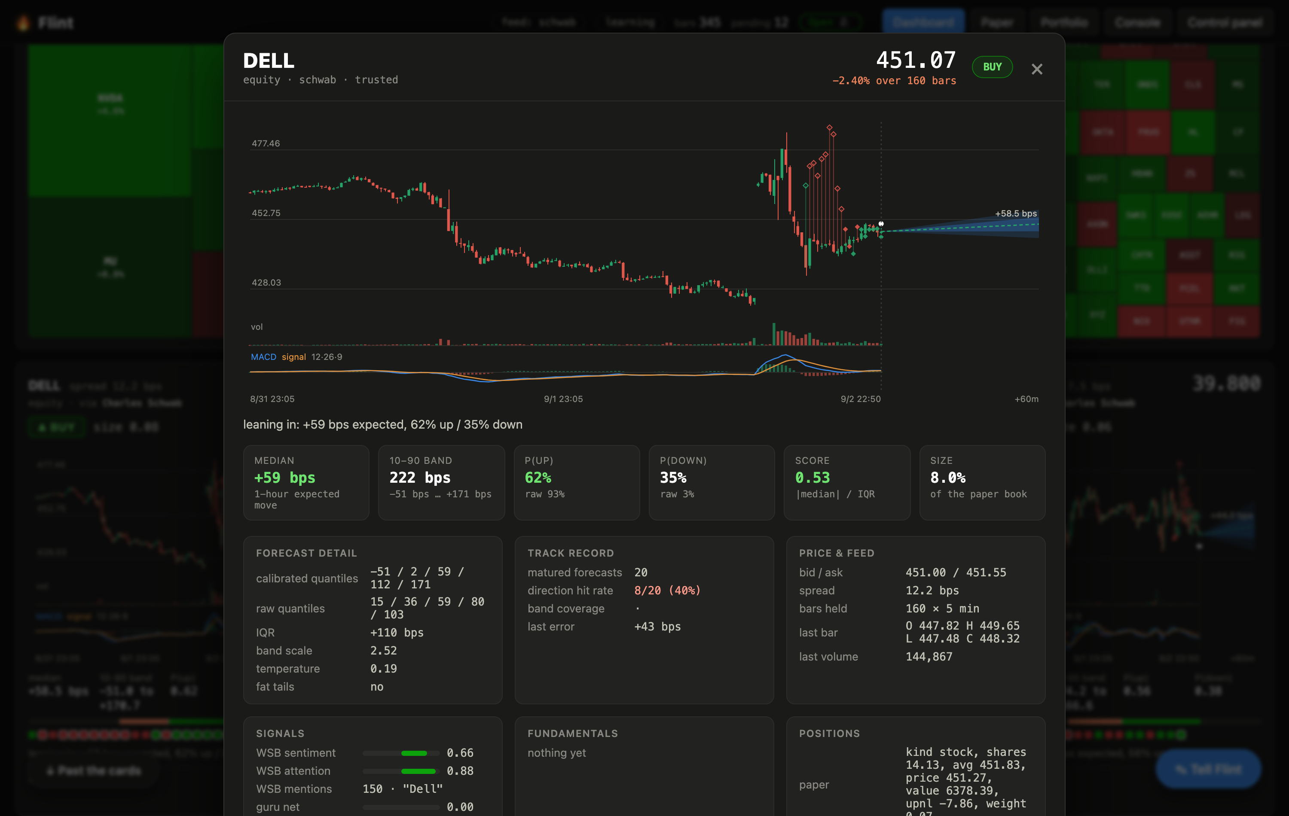This screenshot has width=1289, height=816.
Task: Click the SCORE 0.53 card
Action: (x=847, y=483)
